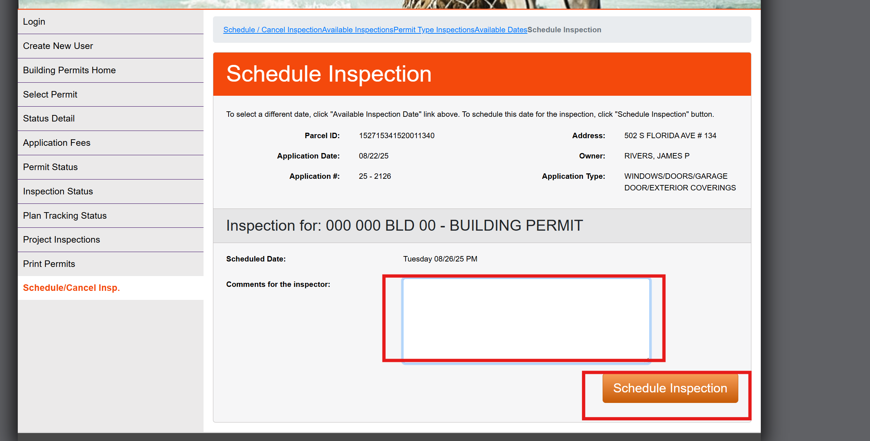Open Print Permits menu item

[x=49, y=264]
